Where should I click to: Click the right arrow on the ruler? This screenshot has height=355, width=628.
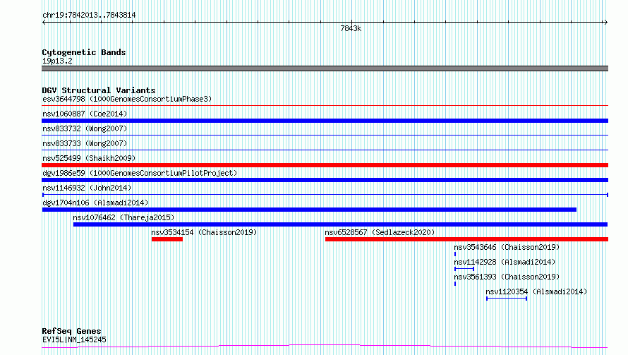coord(605,23)
